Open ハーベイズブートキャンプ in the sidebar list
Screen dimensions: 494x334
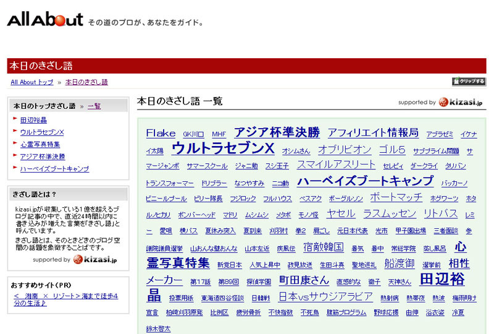[x=54, y=169]
